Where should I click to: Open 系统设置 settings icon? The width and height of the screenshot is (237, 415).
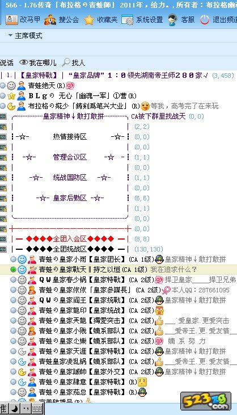point(128,19)
